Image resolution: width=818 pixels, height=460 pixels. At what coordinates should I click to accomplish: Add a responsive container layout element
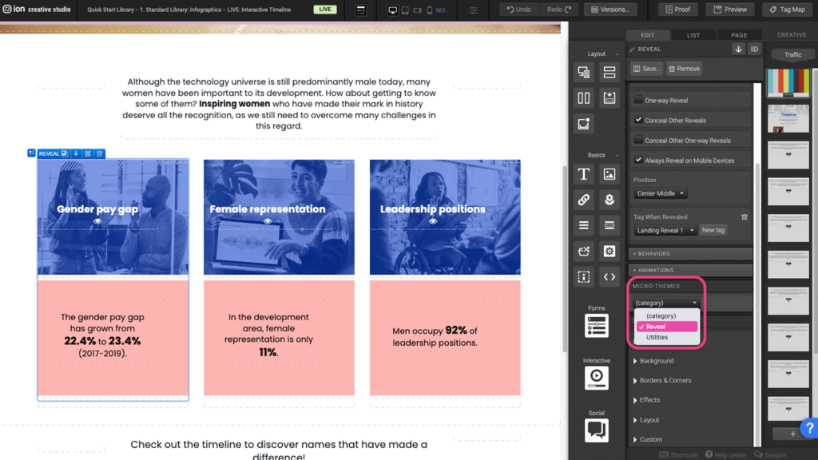584,72
